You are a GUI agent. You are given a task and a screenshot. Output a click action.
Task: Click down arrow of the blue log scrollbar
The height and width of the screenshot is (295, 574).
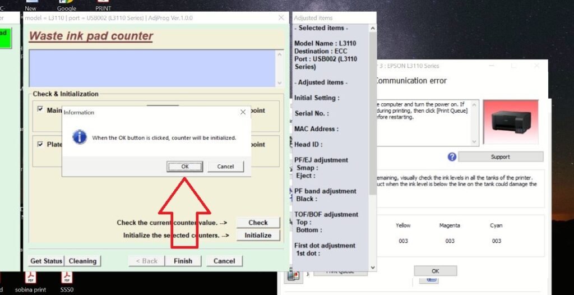(x=280, y=83)
